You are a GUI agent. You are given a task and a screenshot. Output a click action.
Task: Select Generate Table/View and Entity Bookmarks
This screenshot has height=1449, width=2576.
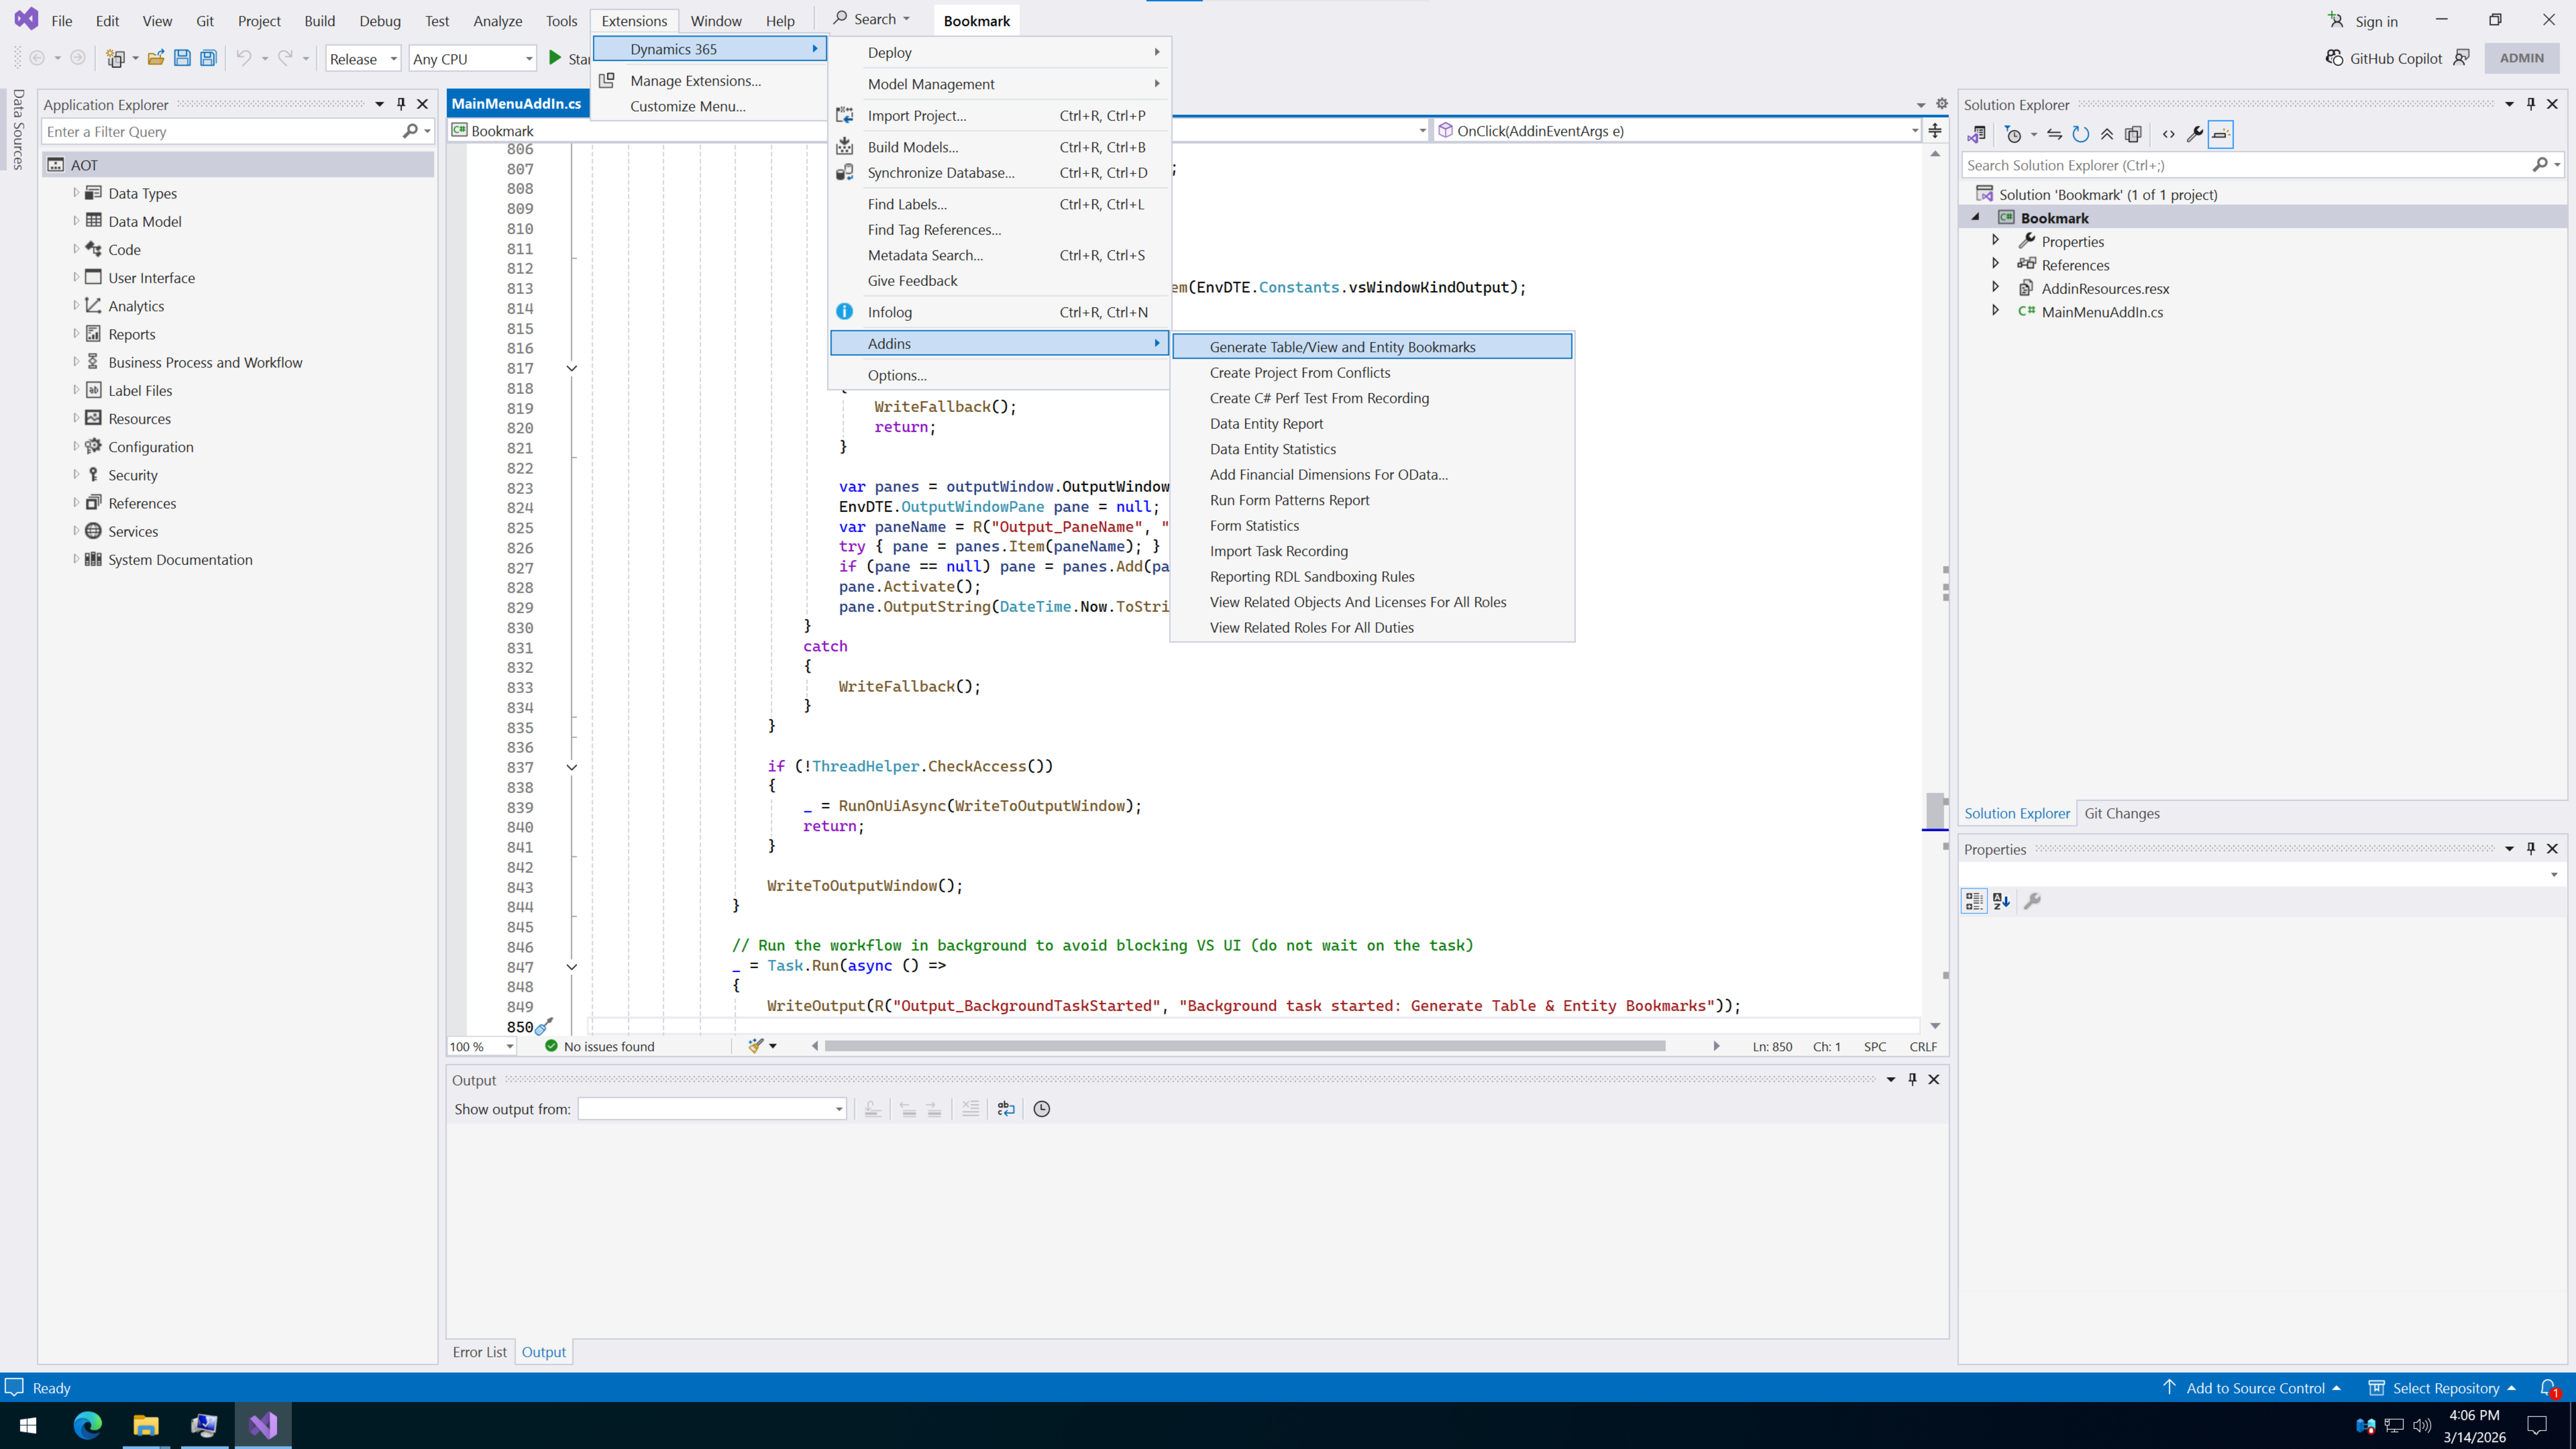1342,347
